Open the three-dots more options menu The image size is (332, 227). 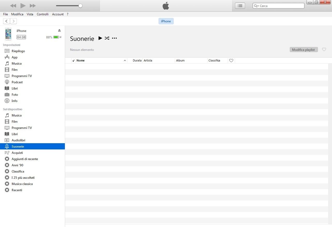114,38
